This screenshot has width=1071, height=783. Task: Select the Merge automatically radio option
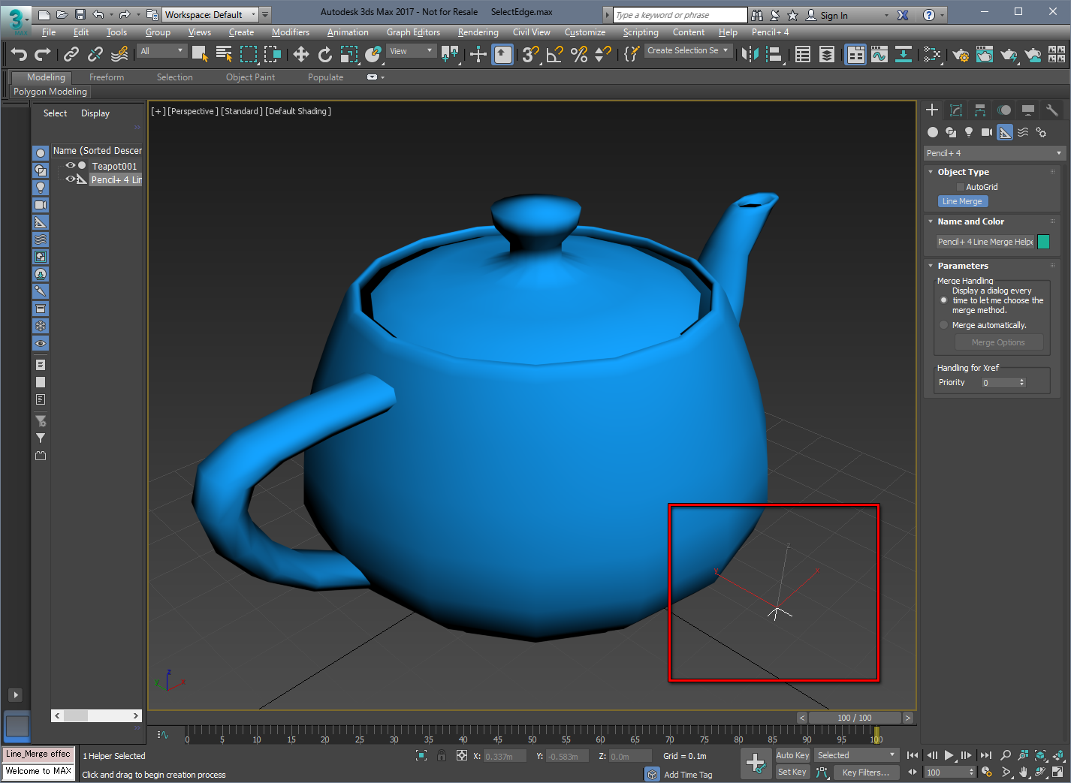pos(943,325)
